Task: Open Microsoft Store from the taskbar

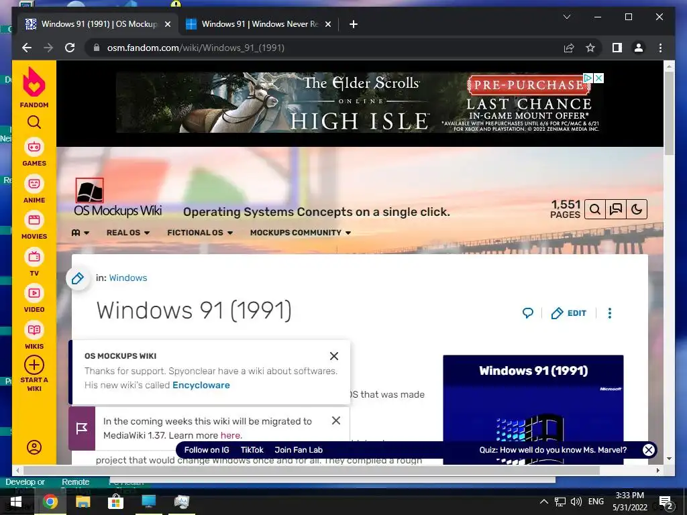Action: point(115,502)
